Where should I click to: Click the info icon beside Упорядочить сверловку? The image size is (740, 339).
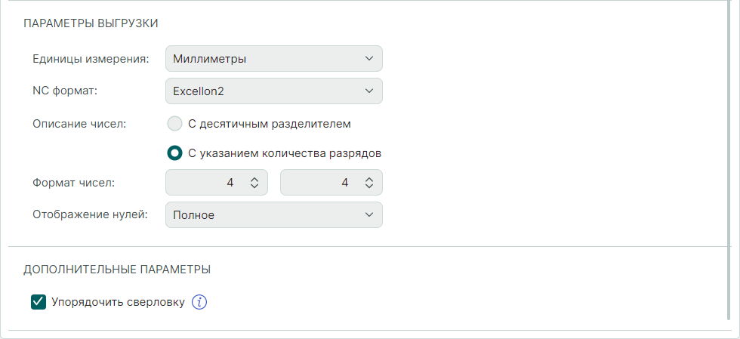tap(199, 302)
